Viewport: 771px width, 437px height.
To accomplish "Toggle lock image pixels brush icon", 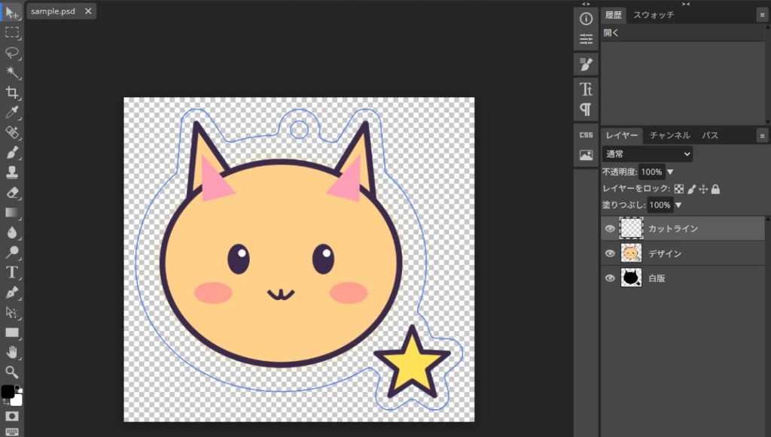I will click(x=691, y=189).
